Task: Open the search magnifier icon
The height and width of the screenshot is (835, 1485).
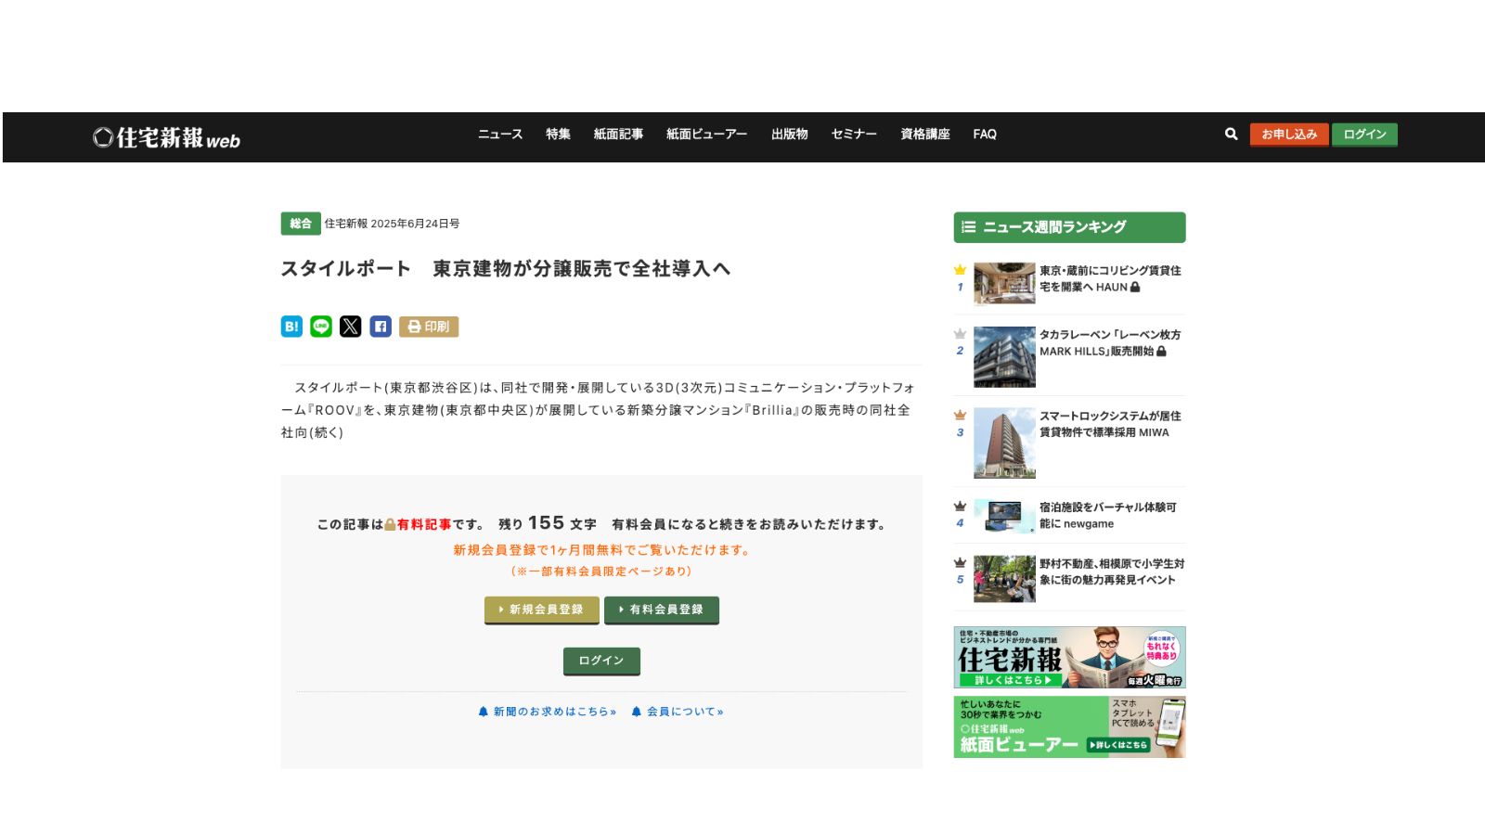Action: point(1231,135)
